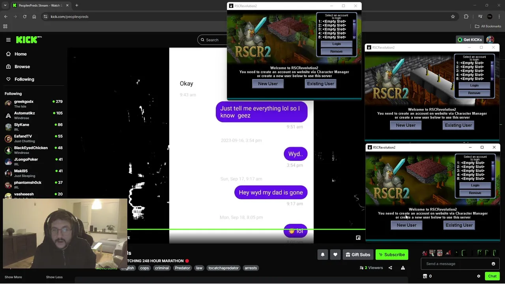This screenshot has width=505, height=284.
Task: Toggle theater mode on video player
Action: 358,238
